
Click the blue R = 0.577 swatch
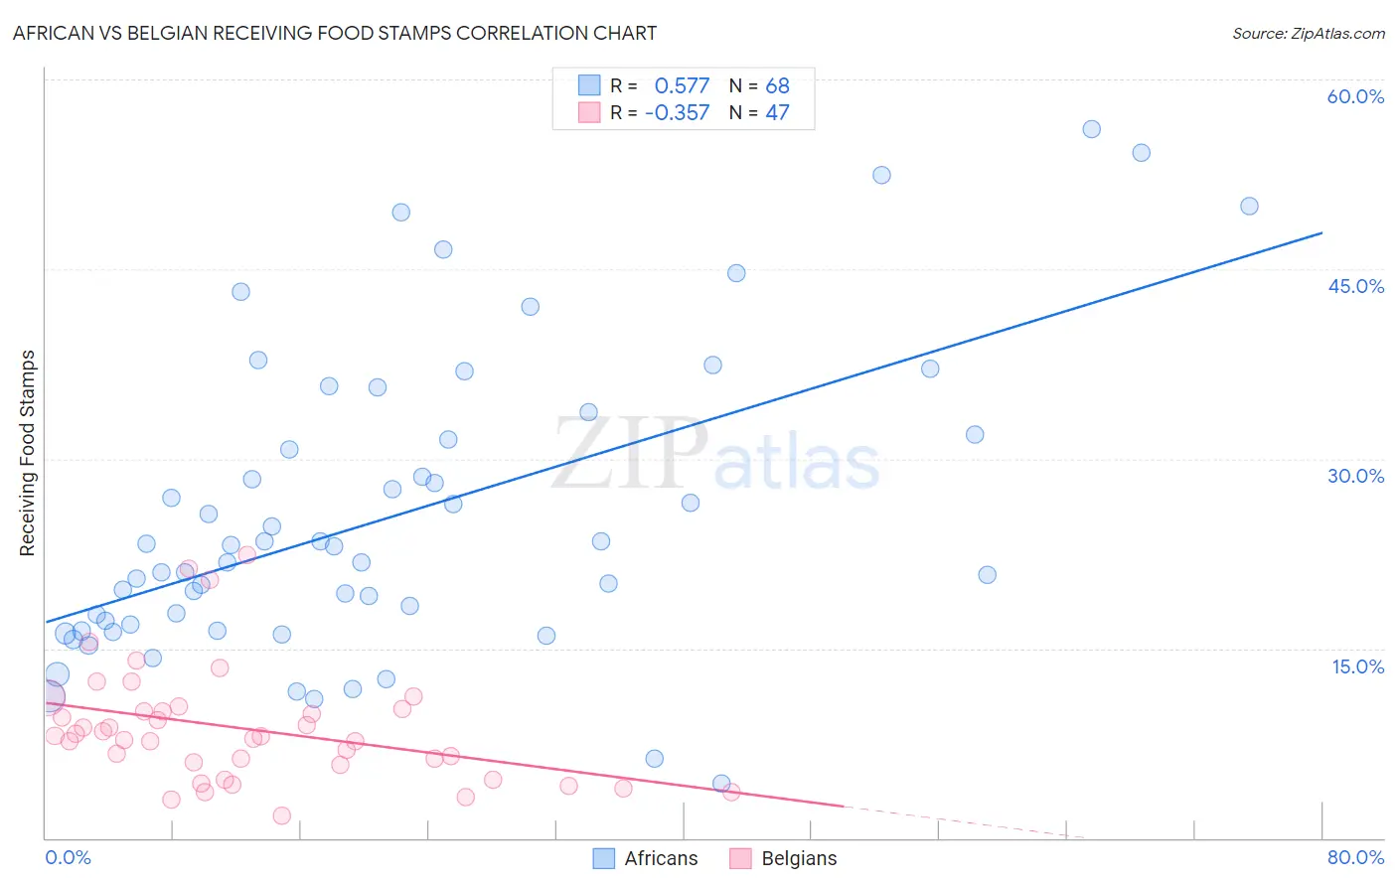(589, 85)
